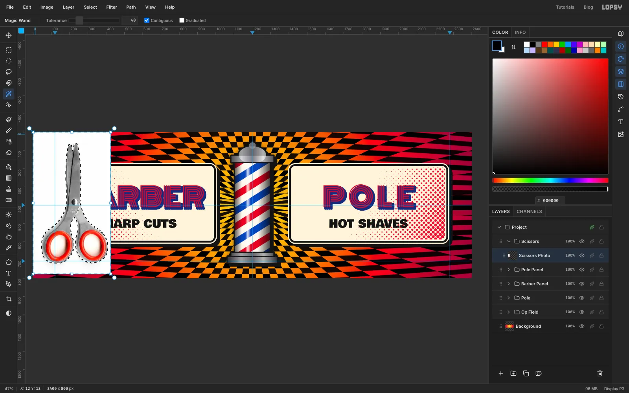Toggle visibility of Op Field group
Screen dimensions: 629x393
[582, 312]
